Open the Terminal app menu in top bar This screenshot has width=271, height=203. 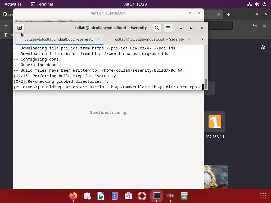42,4
